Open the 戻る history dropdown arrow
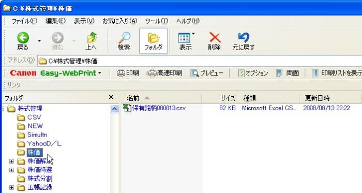The image size is (362, 193). 39,41
